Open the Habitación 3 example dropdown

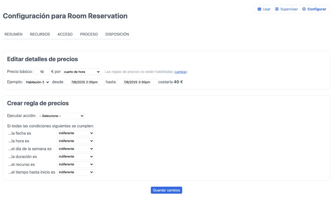click(x=37, y=82)
